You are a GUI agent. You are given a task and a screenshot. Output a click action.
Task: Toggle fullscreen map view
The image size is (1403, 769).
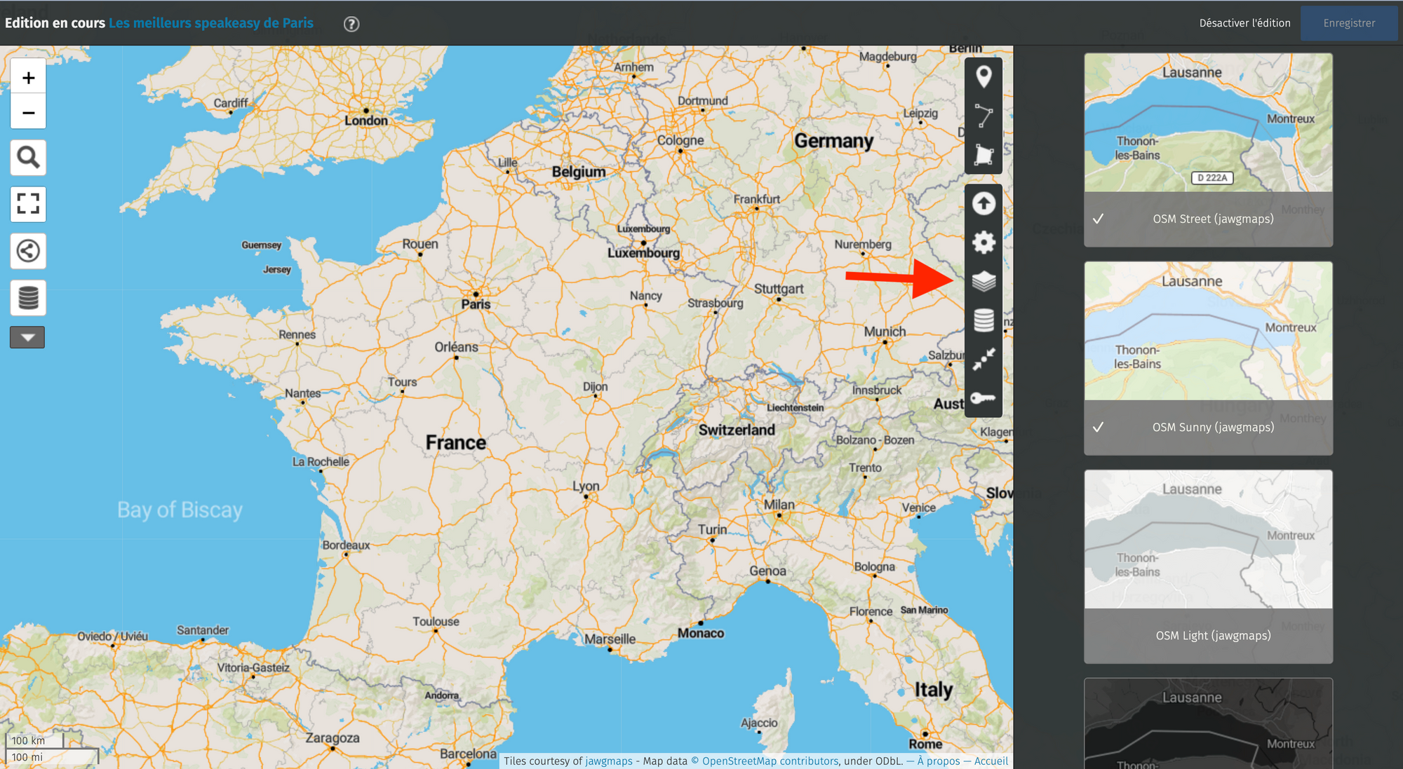[x=28, y=204]
